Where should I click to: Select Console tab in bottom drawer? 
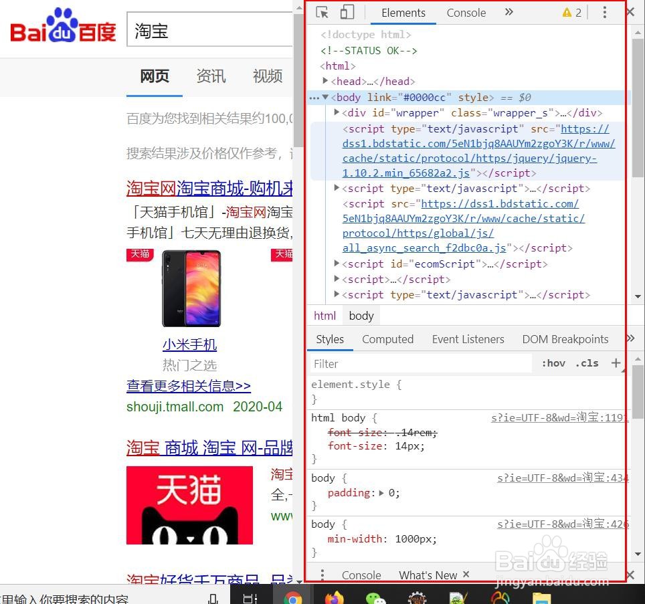361,575
